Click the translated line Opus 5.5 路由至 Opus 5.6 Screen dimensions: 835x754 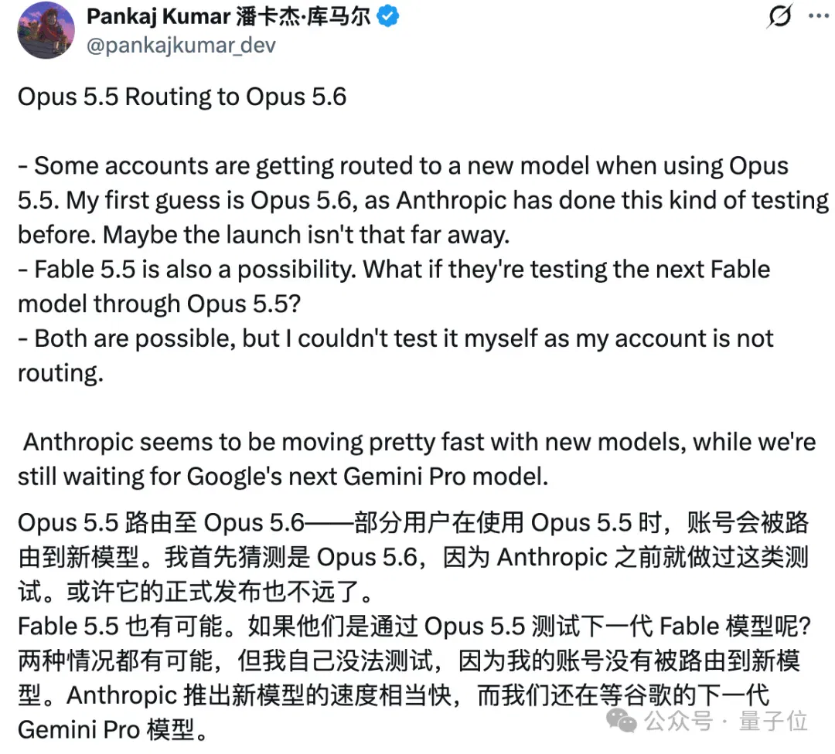[x=161, y=523]
